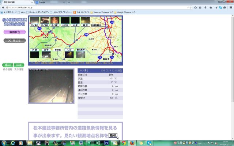Click the next info green arrow
Image resolution: width=234 pixels, height=146 pixels.
(19, 65)
